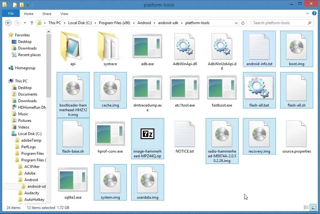Navigate to Android breadcrumb
The height and width of the screenshot is (214, 320).
(x=144, y=23)
